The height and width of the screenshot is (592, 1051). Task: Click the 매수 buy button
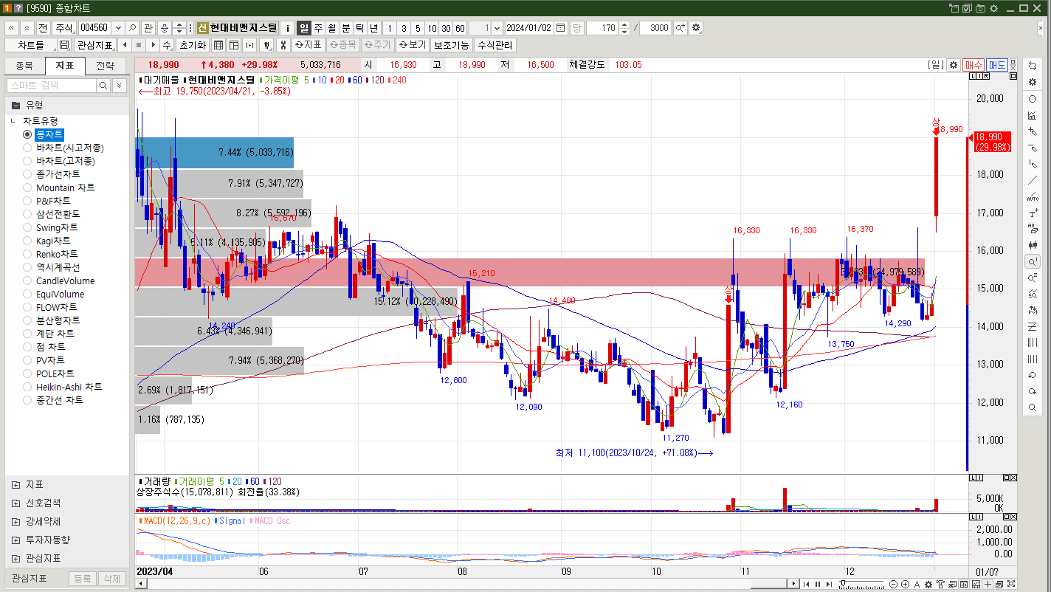[974, 65]
